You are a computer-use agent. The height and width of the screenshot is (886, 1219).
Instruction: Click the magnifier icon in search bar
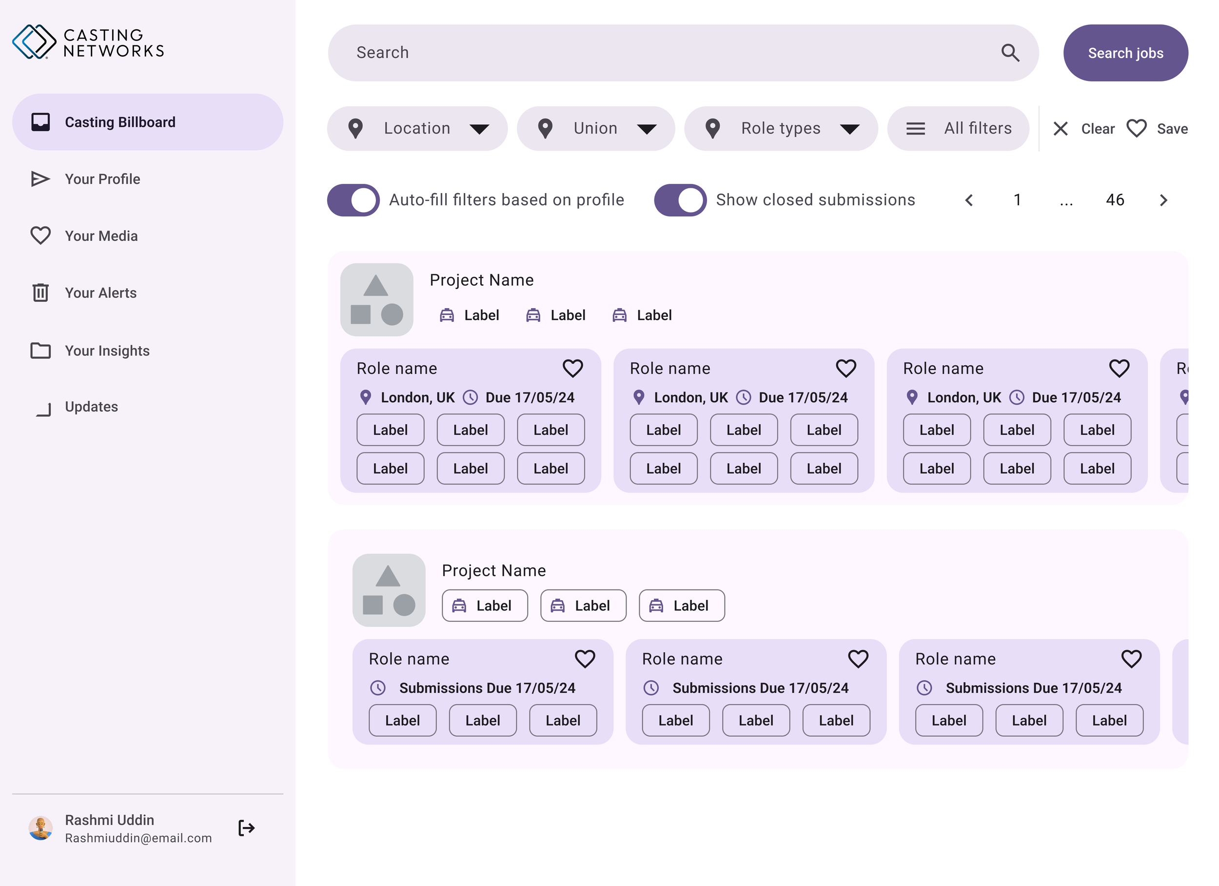point(1010,53)
